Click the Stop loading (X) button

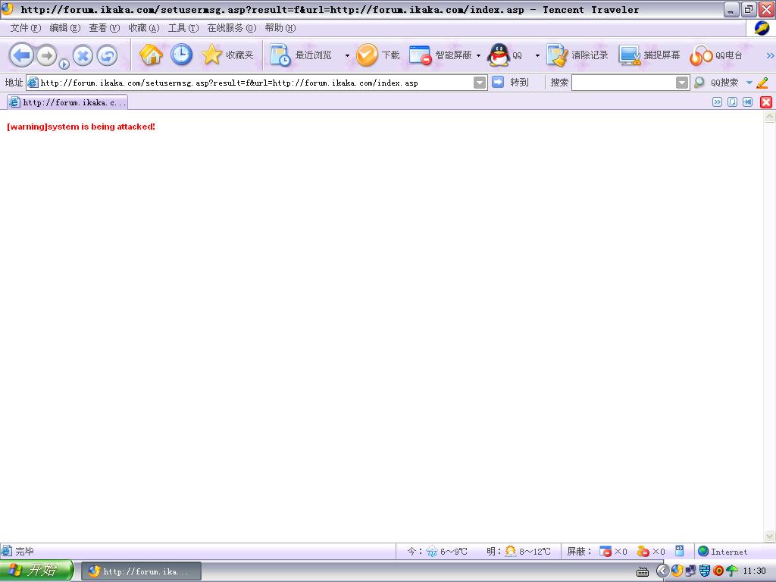coord(83,56)
